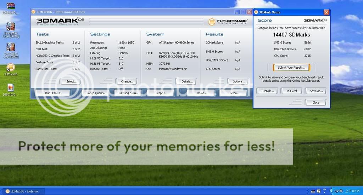This screenshot has height=195, width=363.
Task: Click CPU Score value 3715
Action: pyautogui.click(x=307, y=56)
